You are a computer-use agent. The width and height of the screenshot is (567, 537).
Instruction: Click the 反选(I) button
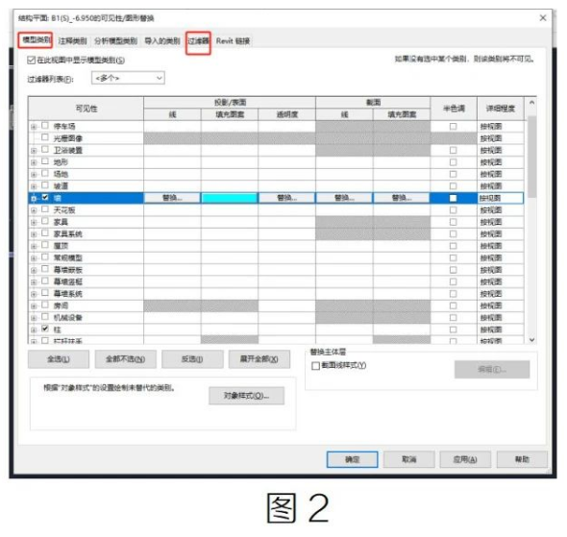192,359
